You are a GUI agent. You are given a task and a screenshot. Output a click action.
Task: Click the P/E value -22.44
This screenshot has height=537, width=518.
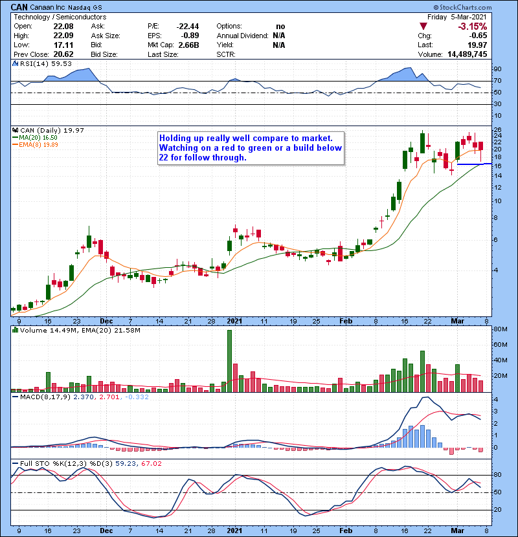click(188, 27)
